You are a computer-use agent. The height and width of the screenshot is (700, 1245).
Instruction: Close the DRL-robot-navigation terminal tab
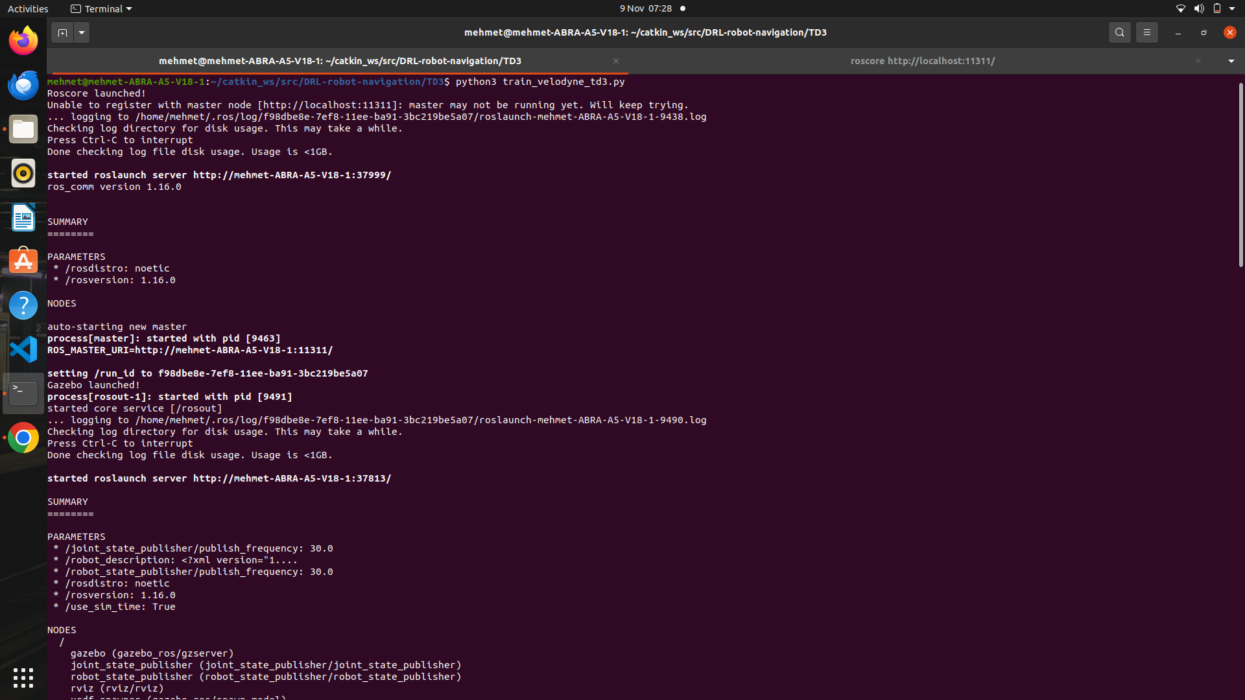click(x=615, y=61)
